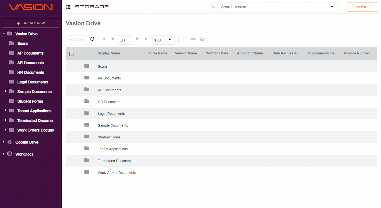Image resolution: width=381 pixels, height=208 pixels.
Task: Click the WorkDocs icon in sidebar
Action: [10, 154]
